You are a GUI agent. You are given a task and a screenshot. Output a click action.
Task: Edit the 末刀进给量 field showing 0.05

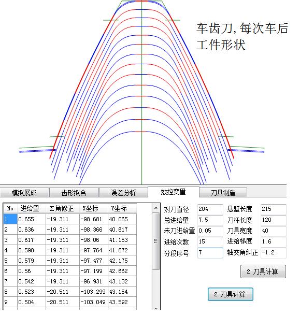(210, 231)
